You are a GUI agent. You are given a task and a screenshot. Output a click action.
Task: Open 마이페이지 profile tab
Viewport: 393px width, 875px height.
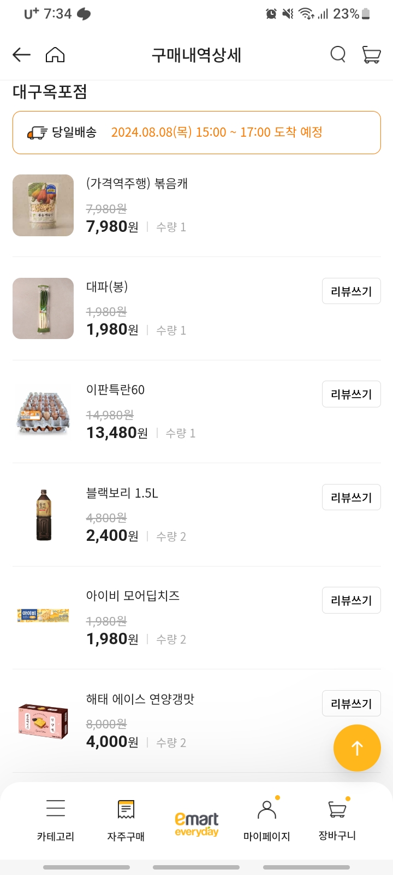(266, 819)
